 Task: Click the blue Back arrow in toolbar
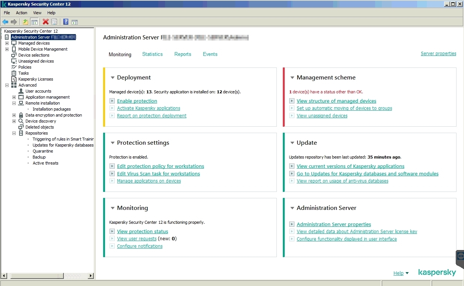pos(5,22)
